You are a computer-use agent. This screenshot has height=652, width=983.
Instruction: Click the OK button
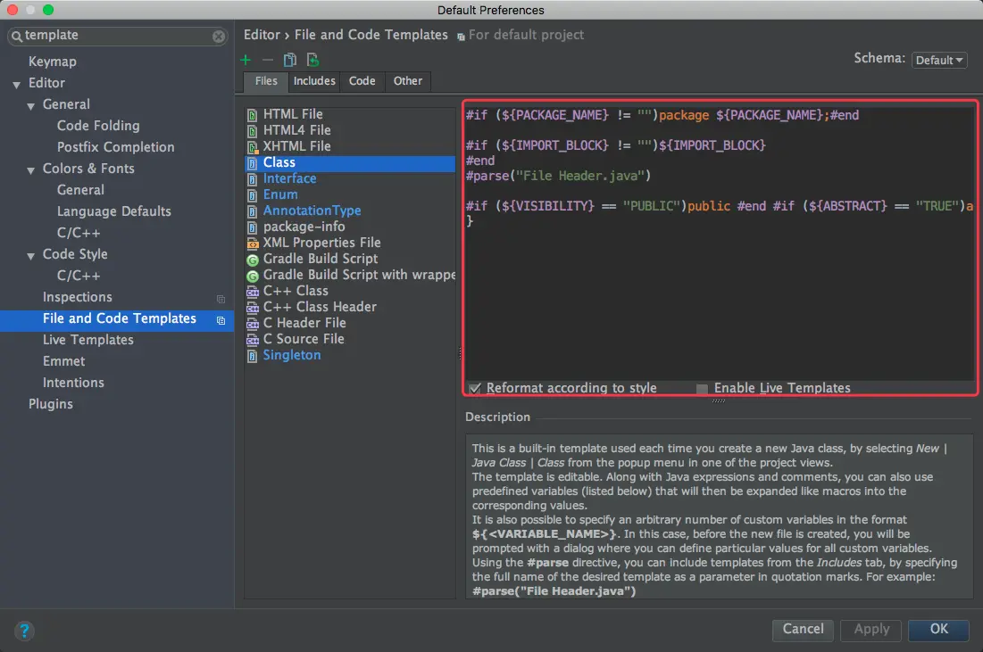click(938, 630)
